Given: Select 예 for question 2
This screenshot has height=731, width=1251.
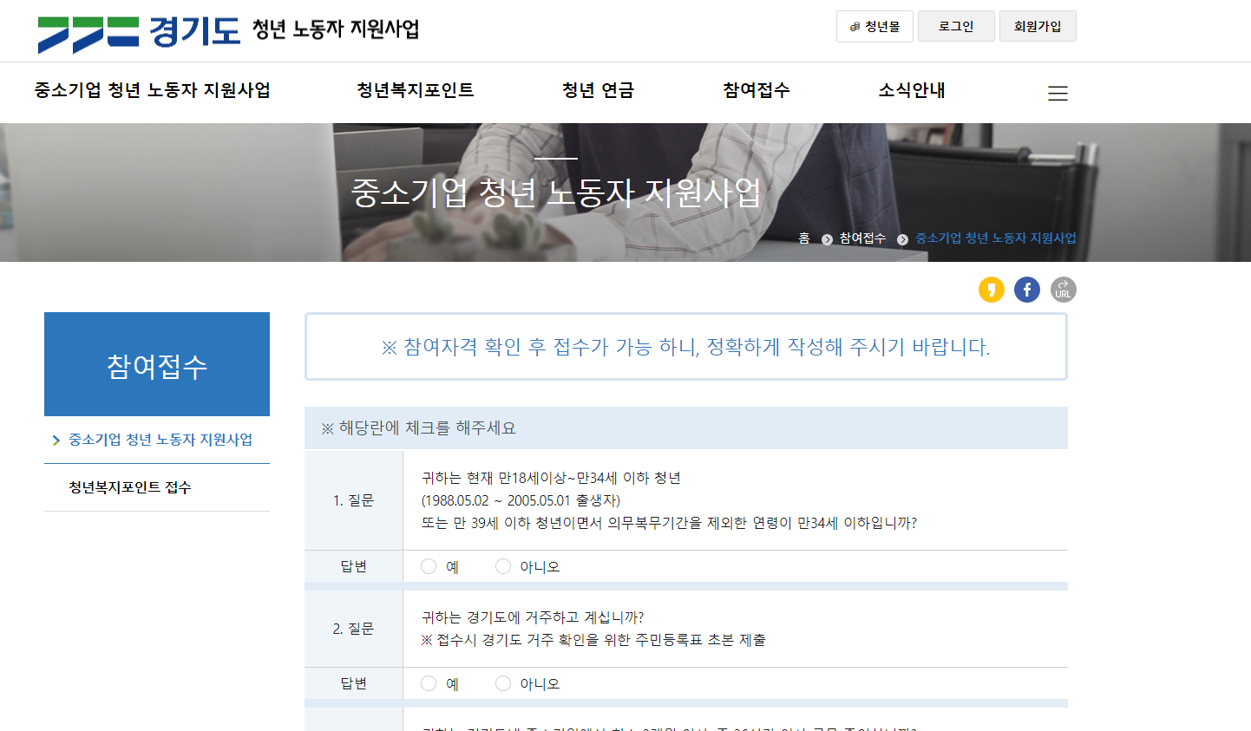Looking at the screenshot, I should (x=428, y=682).
